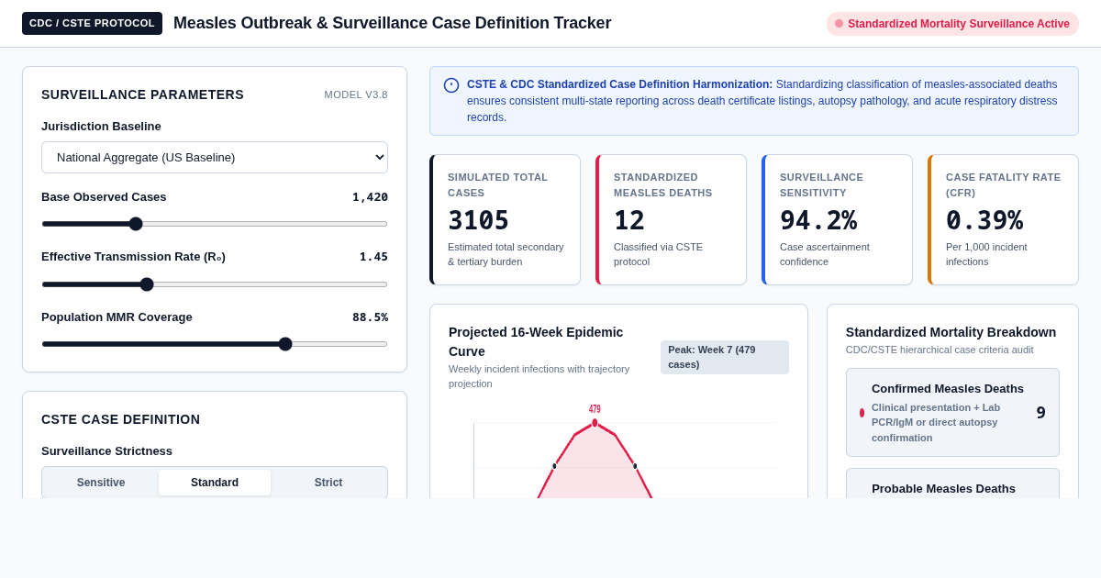Screen dimensions: 1101x578
Task: Click the CDC / CSTE PROTOCOL badge
Action: [x=92, y=24]
